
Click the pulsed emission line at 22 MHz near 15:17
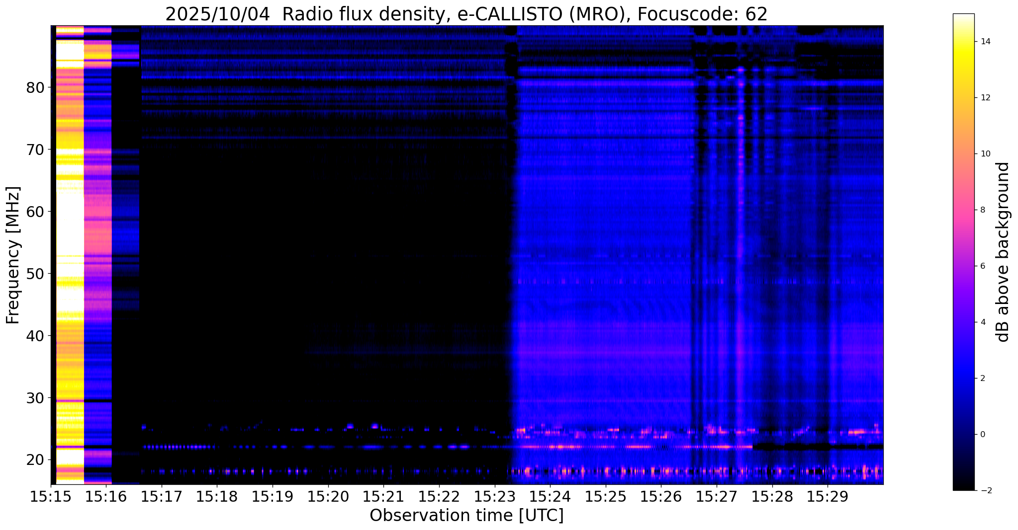(x=179, y=447)
